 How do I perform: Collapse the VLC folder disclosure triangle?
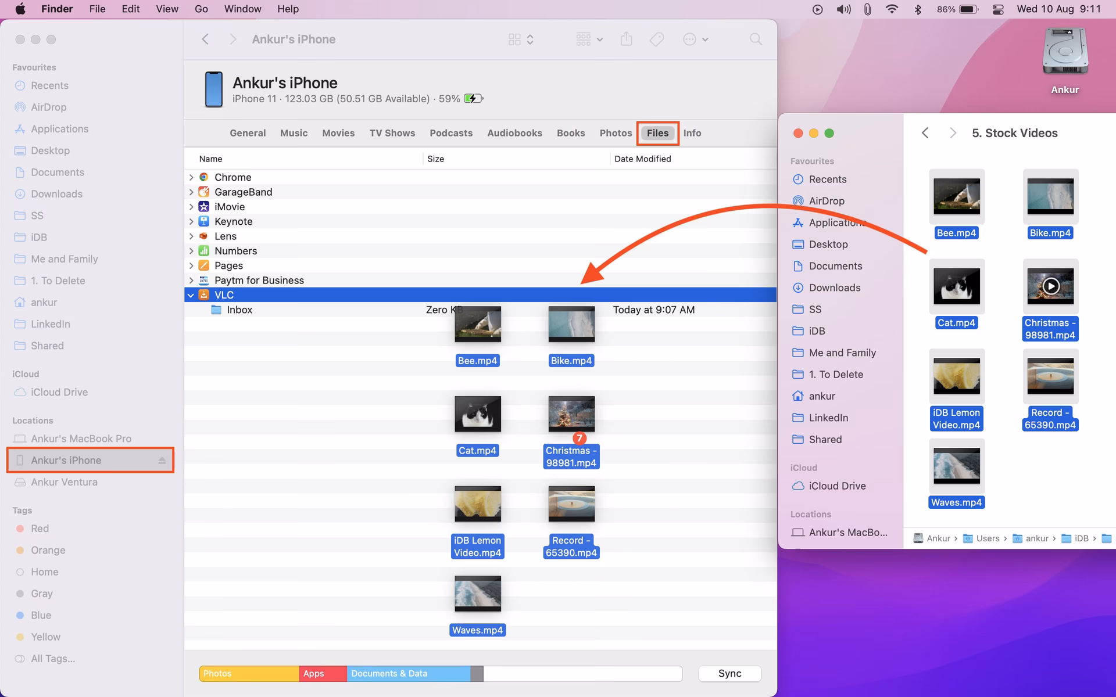pyautogui.click(x=191, y=294)
